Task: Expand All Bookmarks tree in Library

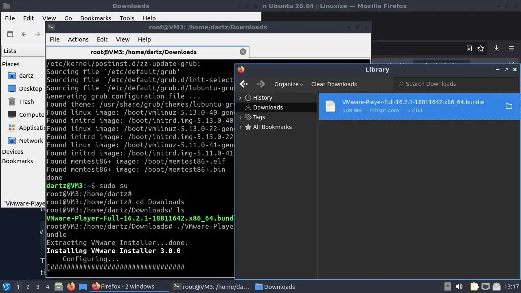Action: [240, 127]
